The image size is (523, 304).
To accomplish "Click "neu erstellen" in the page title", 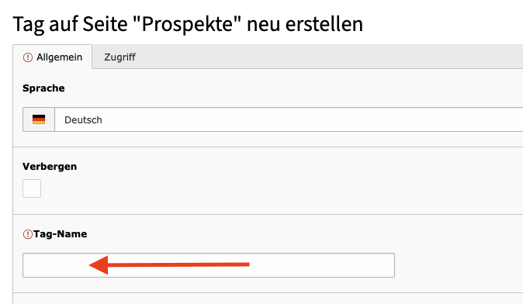I will coord(305,24).
